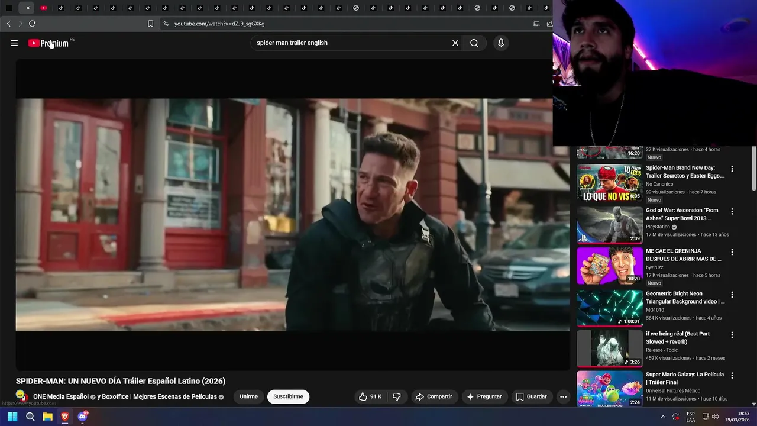Open options menu for God of War video
Viewport: 757px width, 426px height.
tap(732, 211)
